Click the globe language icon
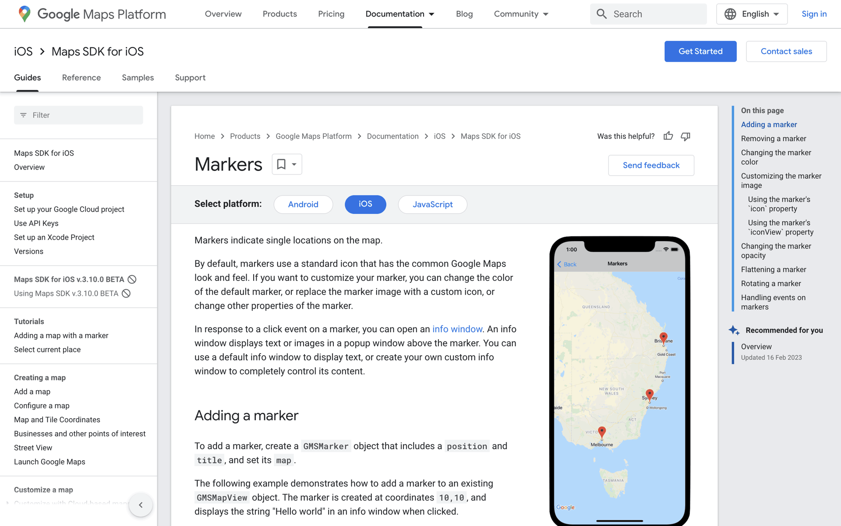The height and width of the screenshot is (526, 841). [x=730, y=14]
